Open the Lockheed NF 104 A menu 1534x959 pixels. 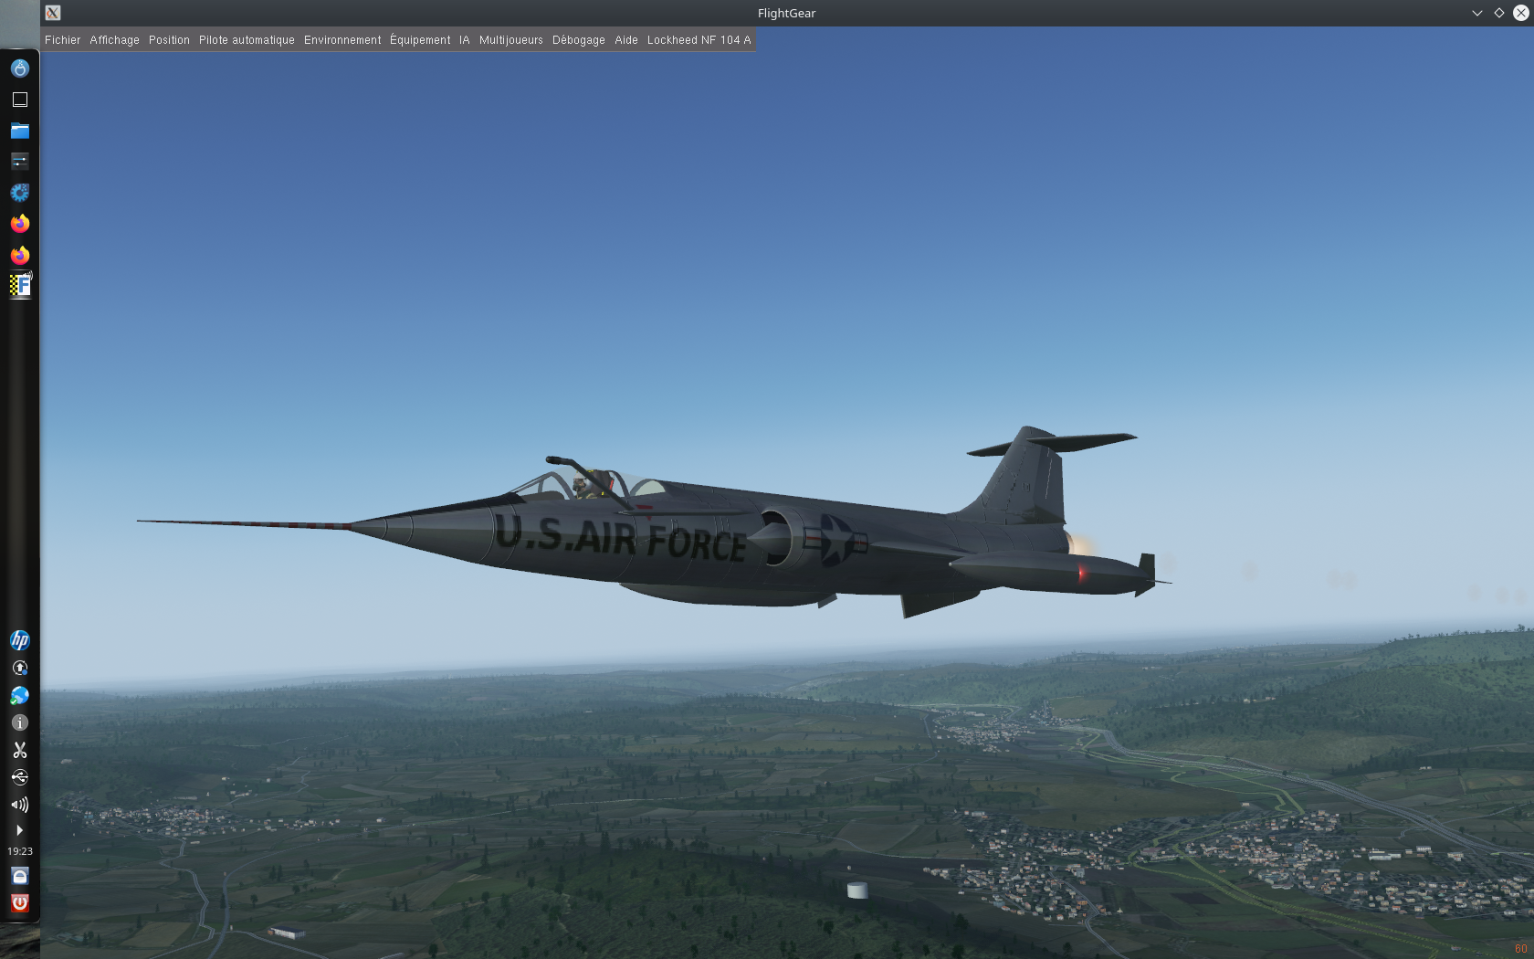(699, 40)
